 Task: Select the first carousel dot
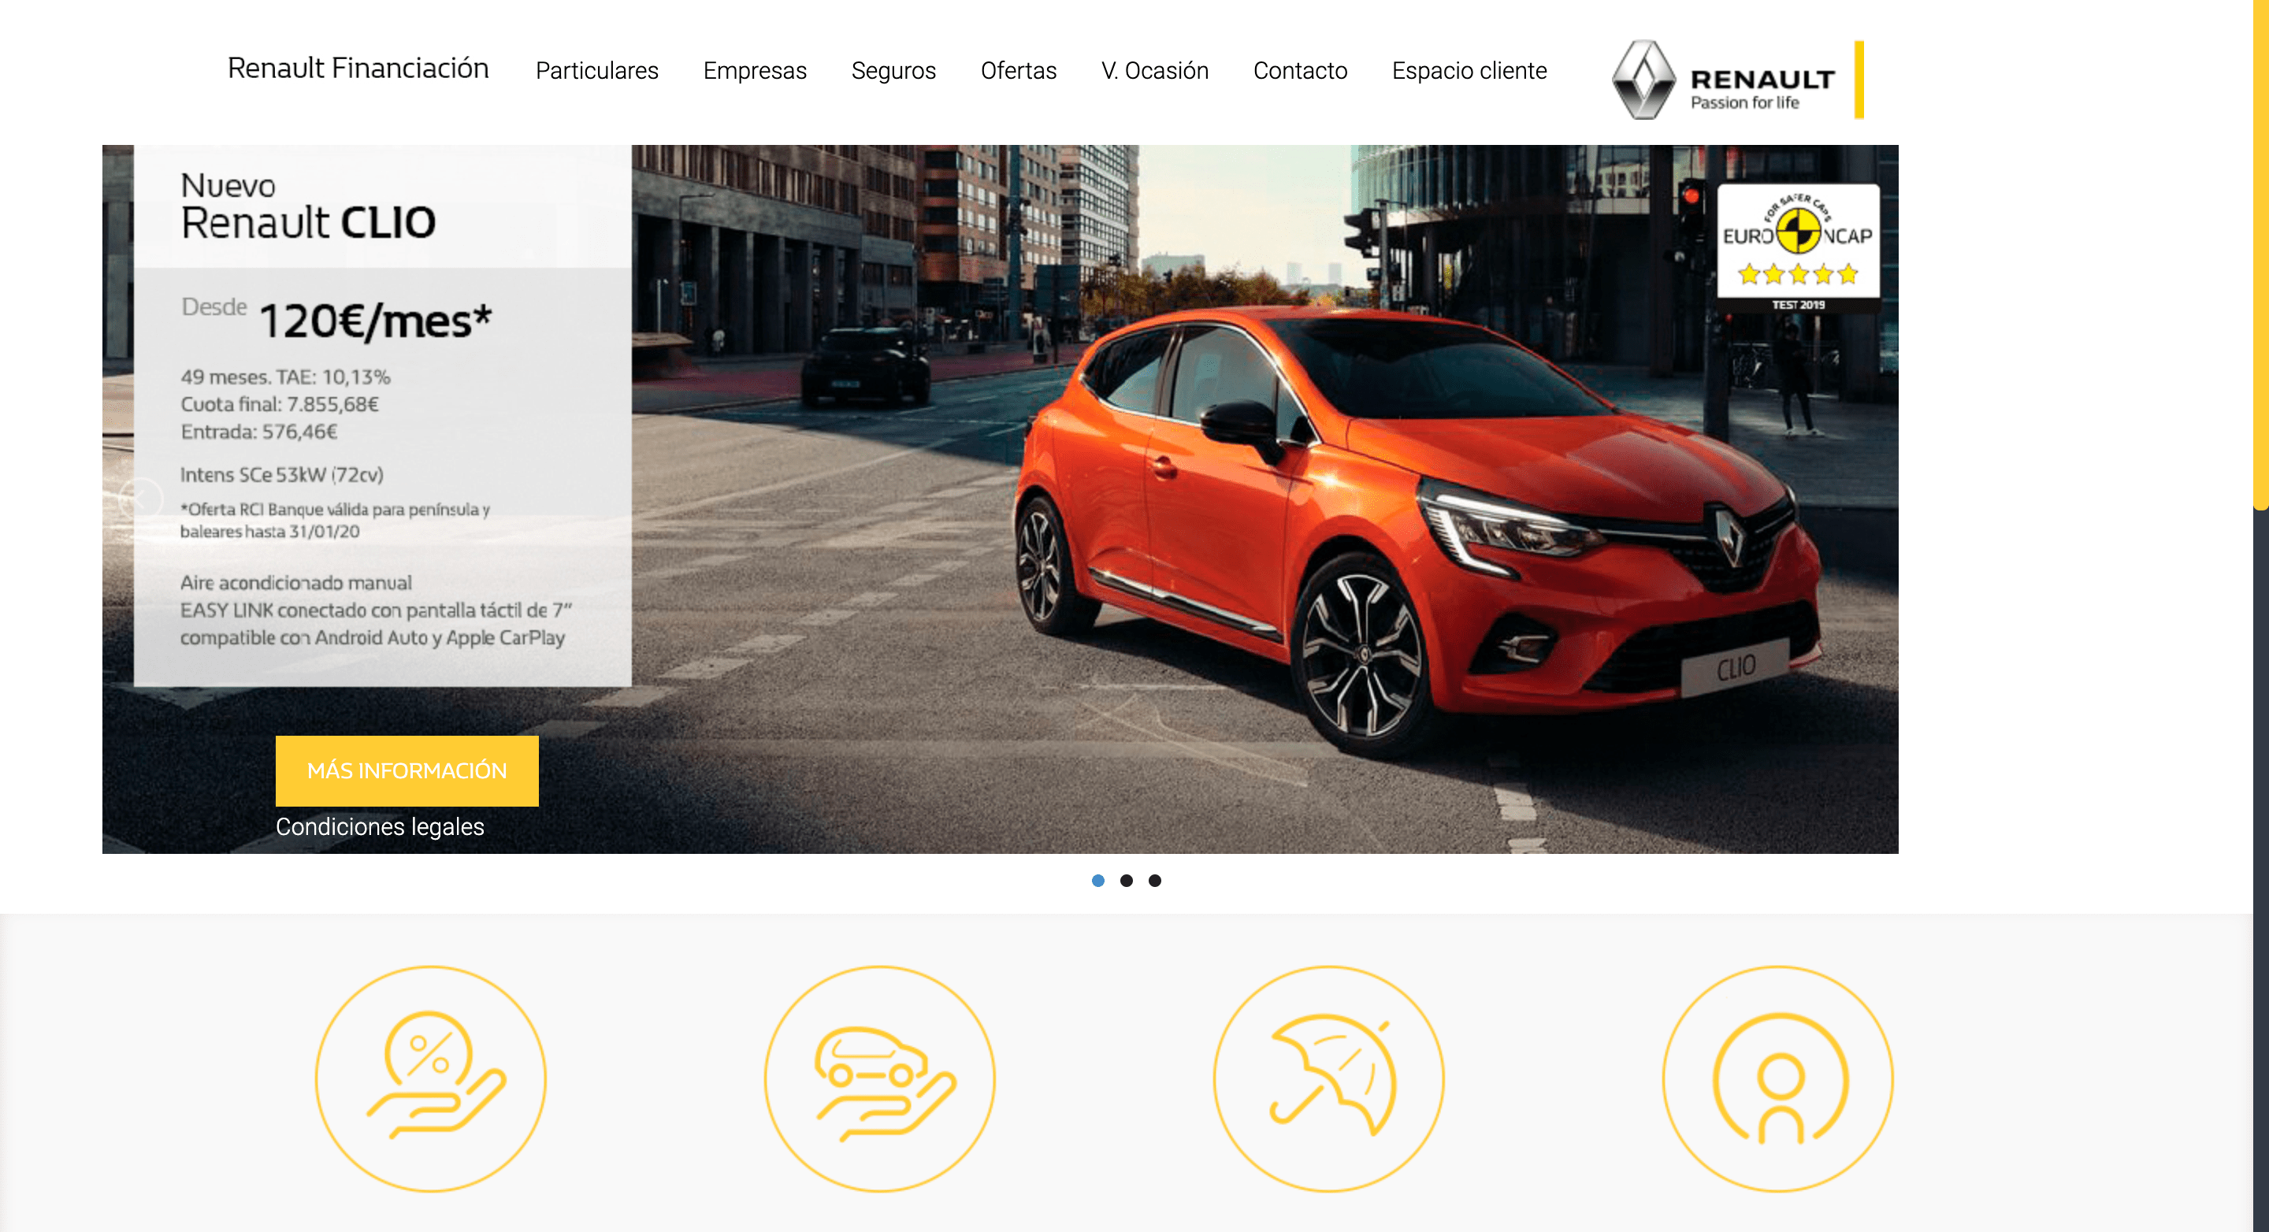pos(1097,881)
